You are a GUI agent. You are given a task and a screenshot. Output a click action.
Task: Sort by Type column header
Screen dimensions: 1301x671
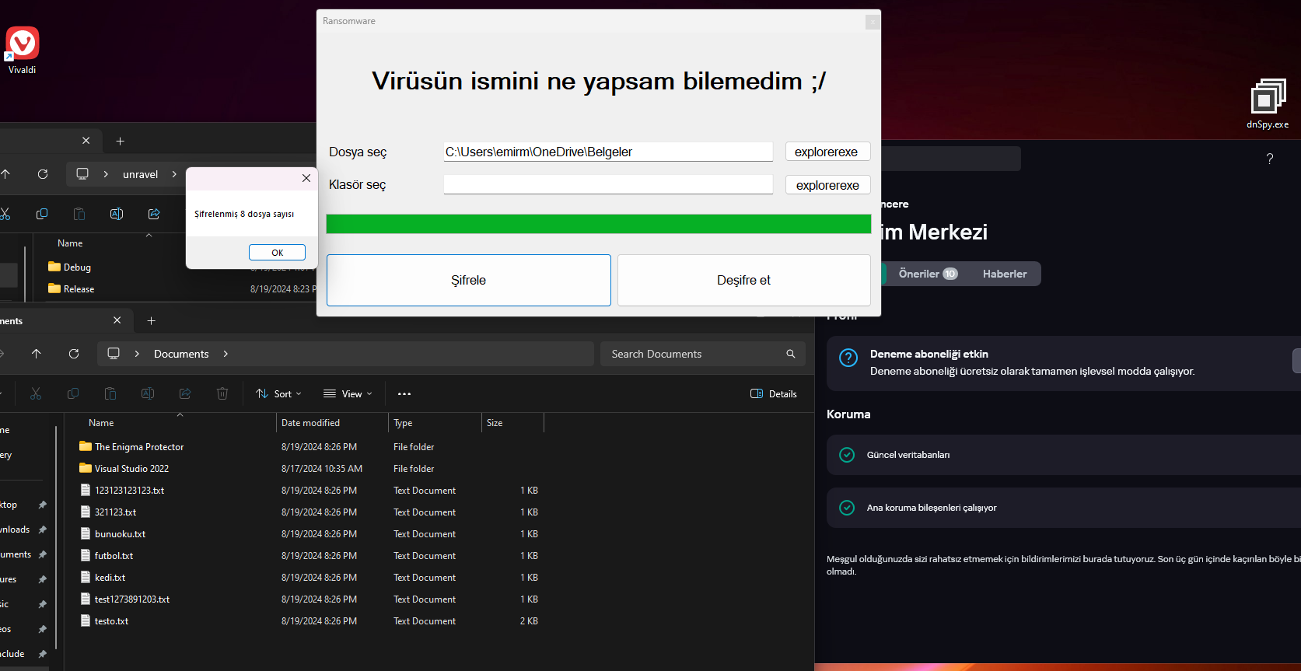point(403,423)
